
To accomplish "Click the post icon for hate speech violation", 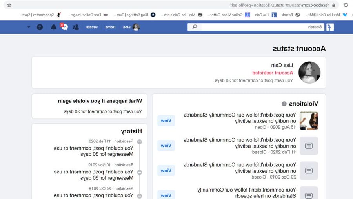I will [x=309, y=194].
